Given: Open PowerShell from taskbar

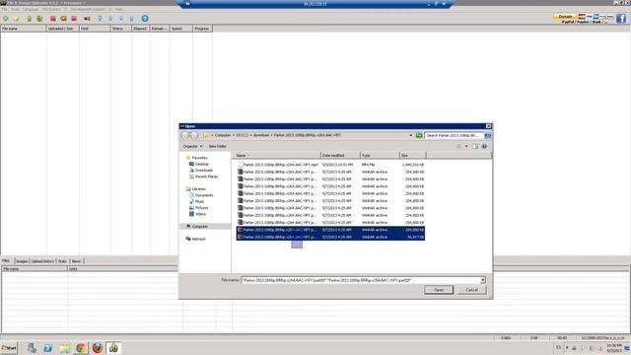Looking at the screenshot, I should tap(48, 348).
